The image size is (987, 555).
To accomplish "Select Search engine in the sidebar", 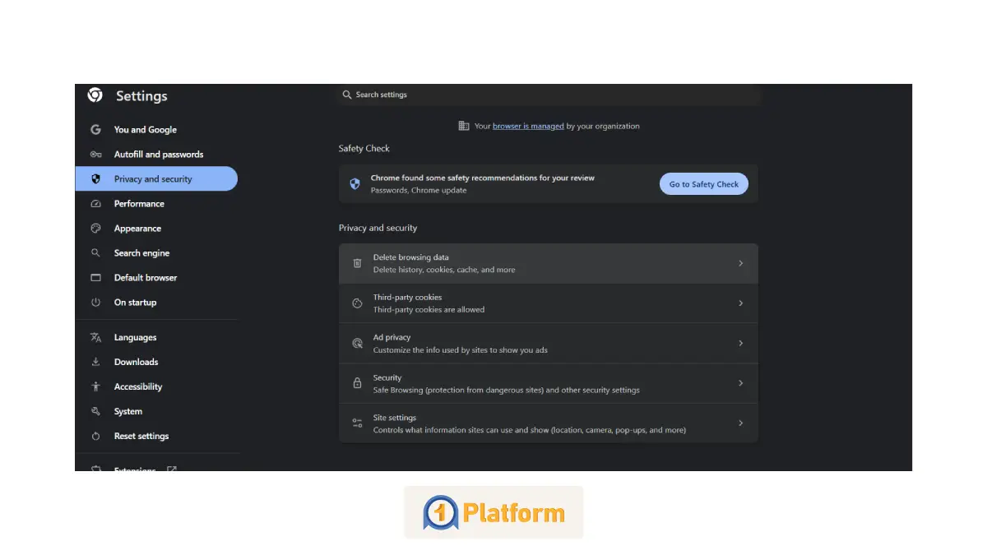I will [141, 253].
